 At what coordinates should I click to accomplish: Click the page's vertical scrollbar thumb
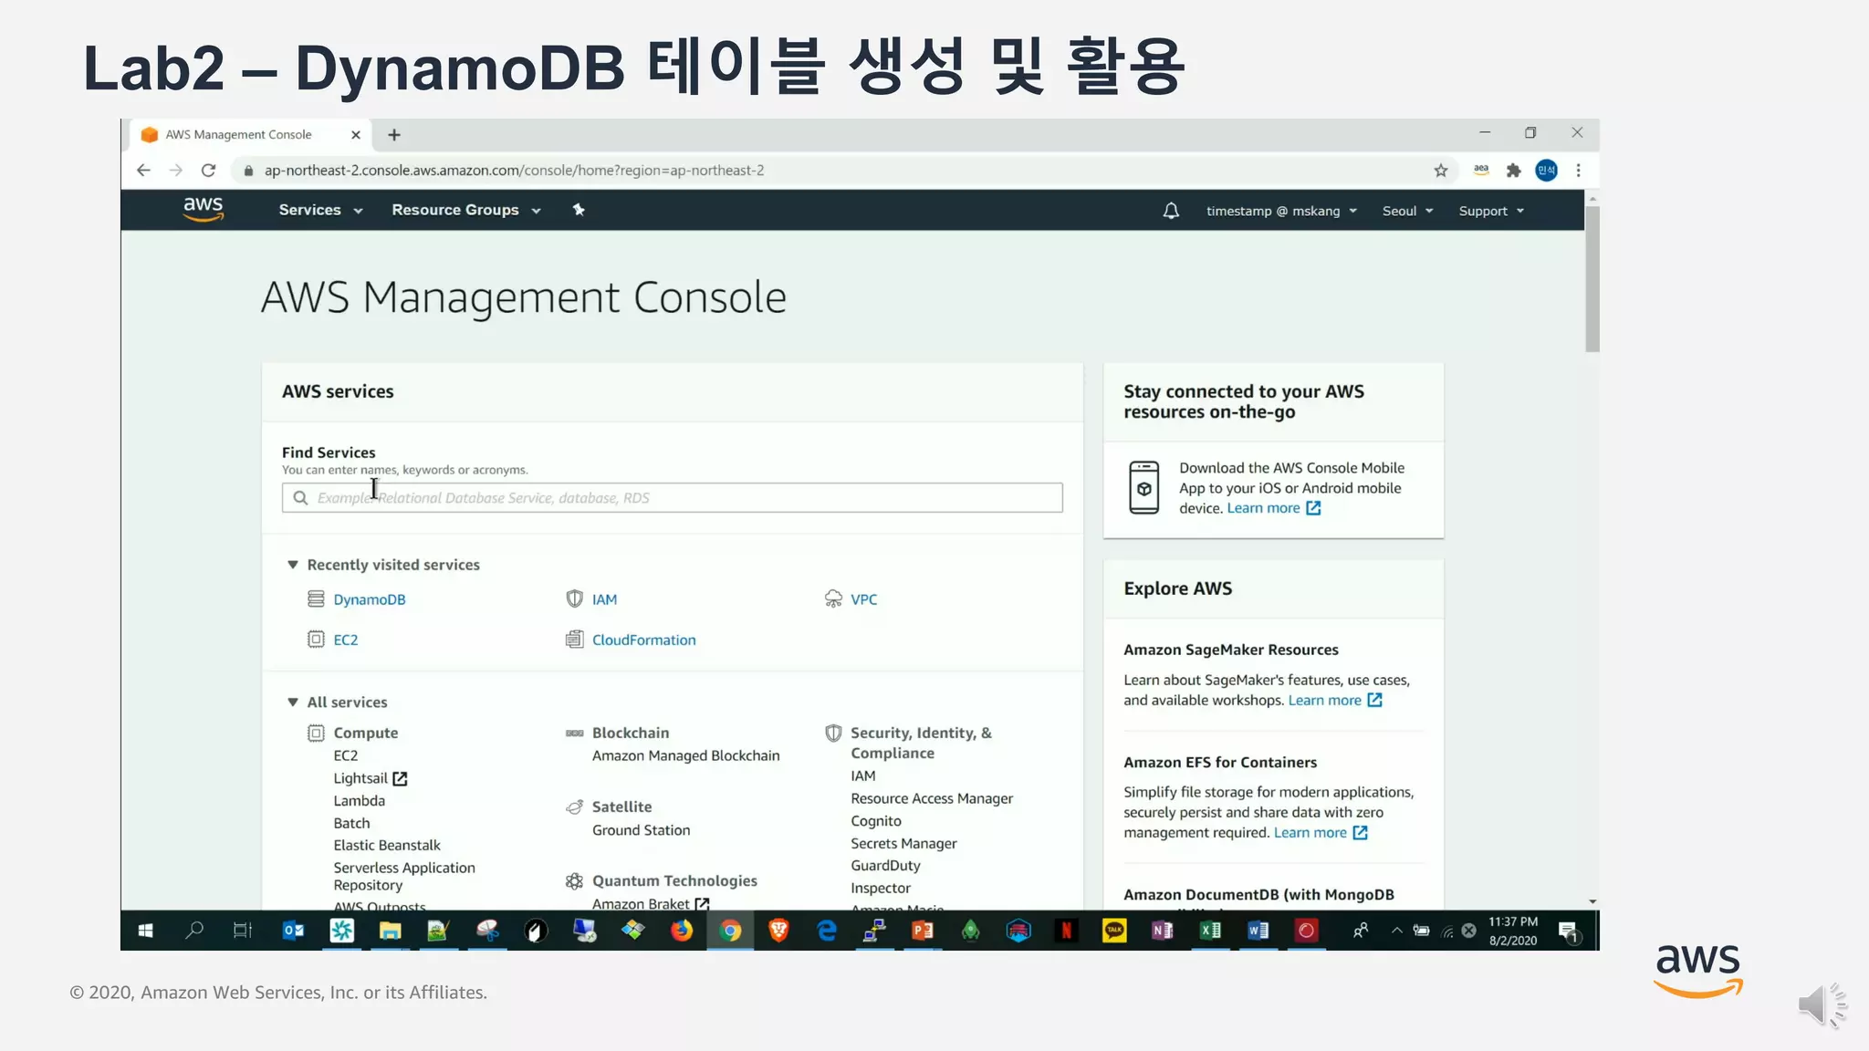[1592, 278]
